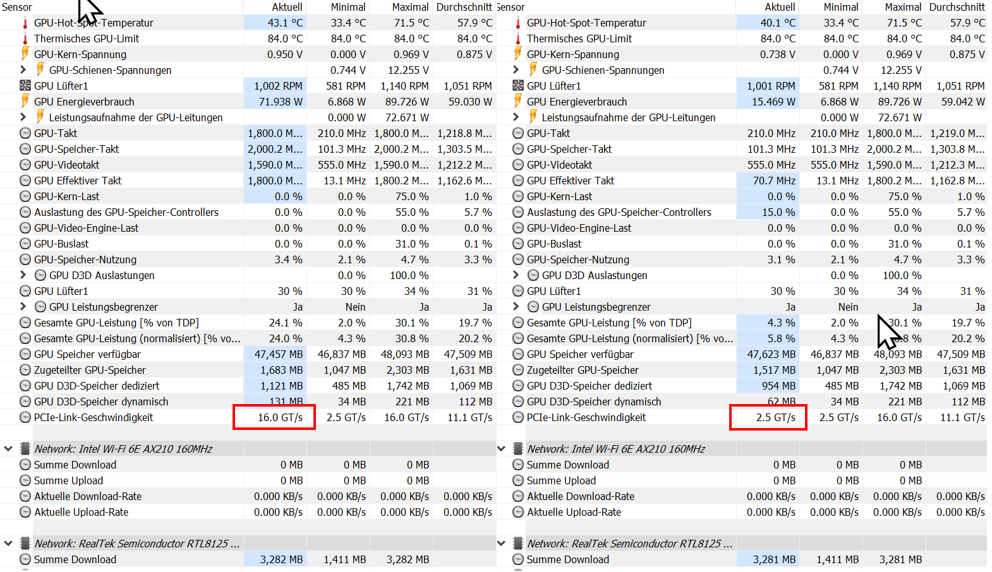
Task: Expand GPU Leistungsbegrenzer in right list
Action: (516, 306)
